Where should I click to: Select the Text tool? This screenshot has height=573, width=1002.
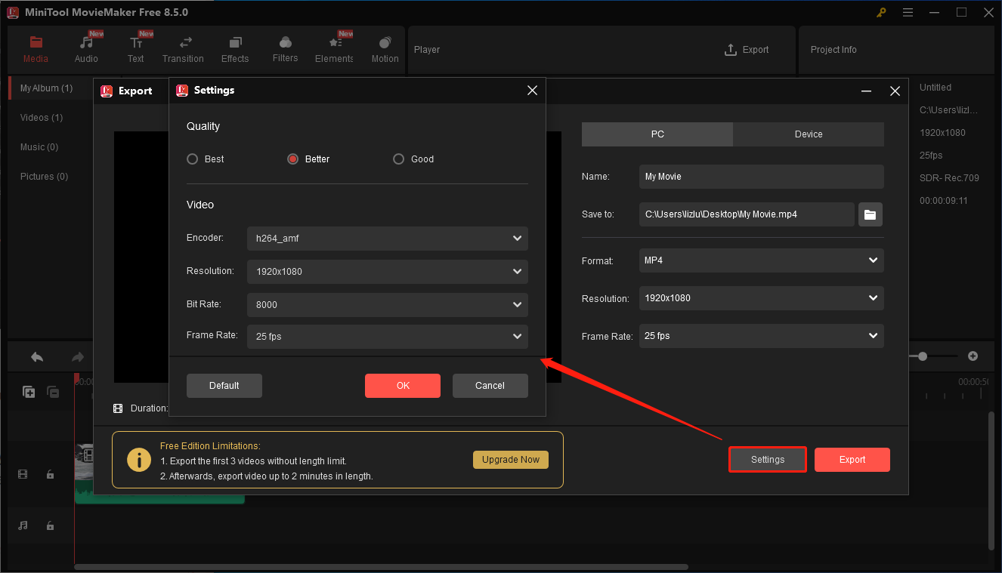pyautogui.click(x=136, y=49)
